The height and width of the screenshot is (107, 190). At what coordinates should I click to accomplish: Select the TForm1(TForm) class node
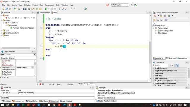pos(13,23)
